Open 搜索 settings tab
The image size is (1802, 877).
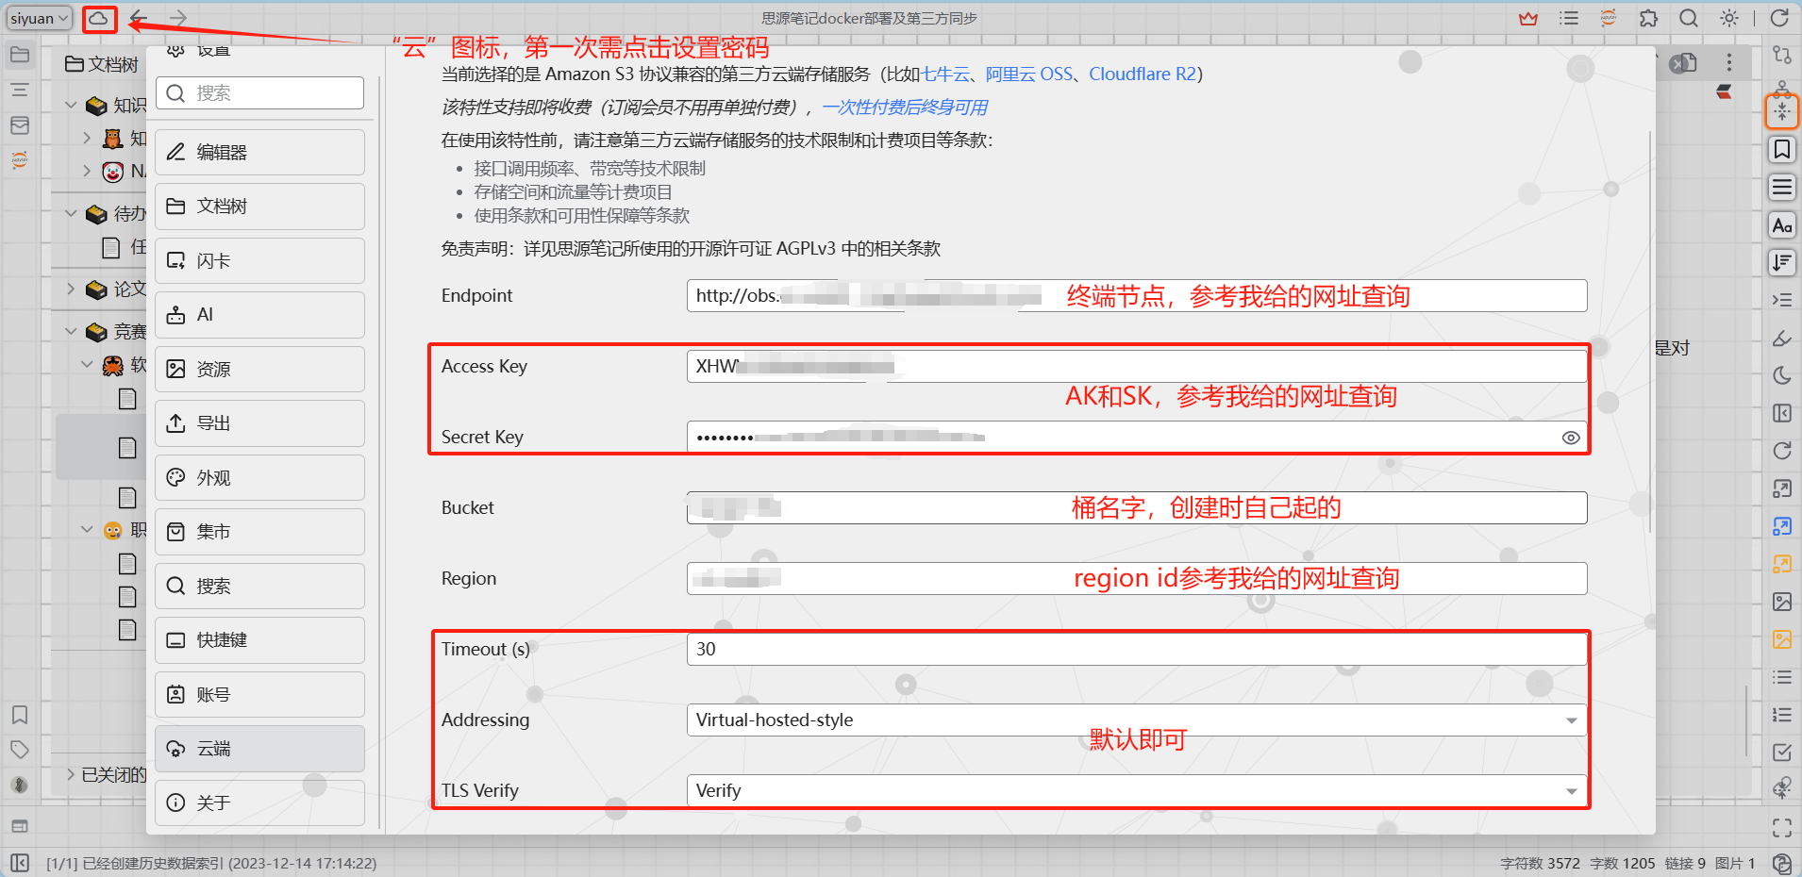click(x=260, y=587)
